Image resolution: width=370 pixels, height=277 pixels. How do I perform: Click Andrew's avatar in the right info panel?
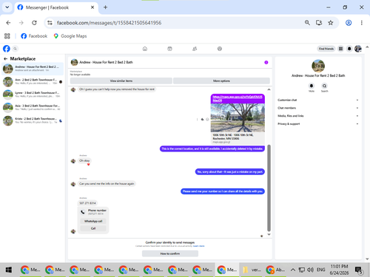pos(318,66)
